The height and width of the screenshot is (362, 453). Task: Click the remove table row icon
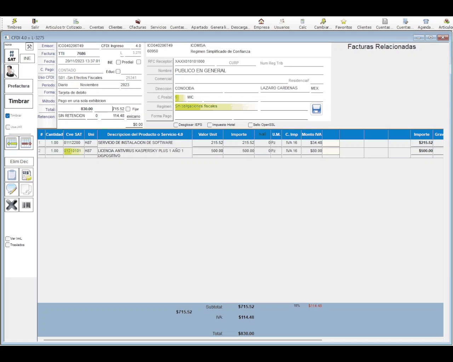pyautogui.click(x=26, y=142)
